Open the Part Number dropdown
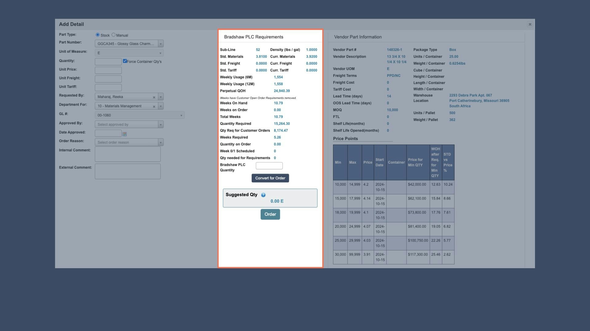The image size is (590, 331). point(160,44)
